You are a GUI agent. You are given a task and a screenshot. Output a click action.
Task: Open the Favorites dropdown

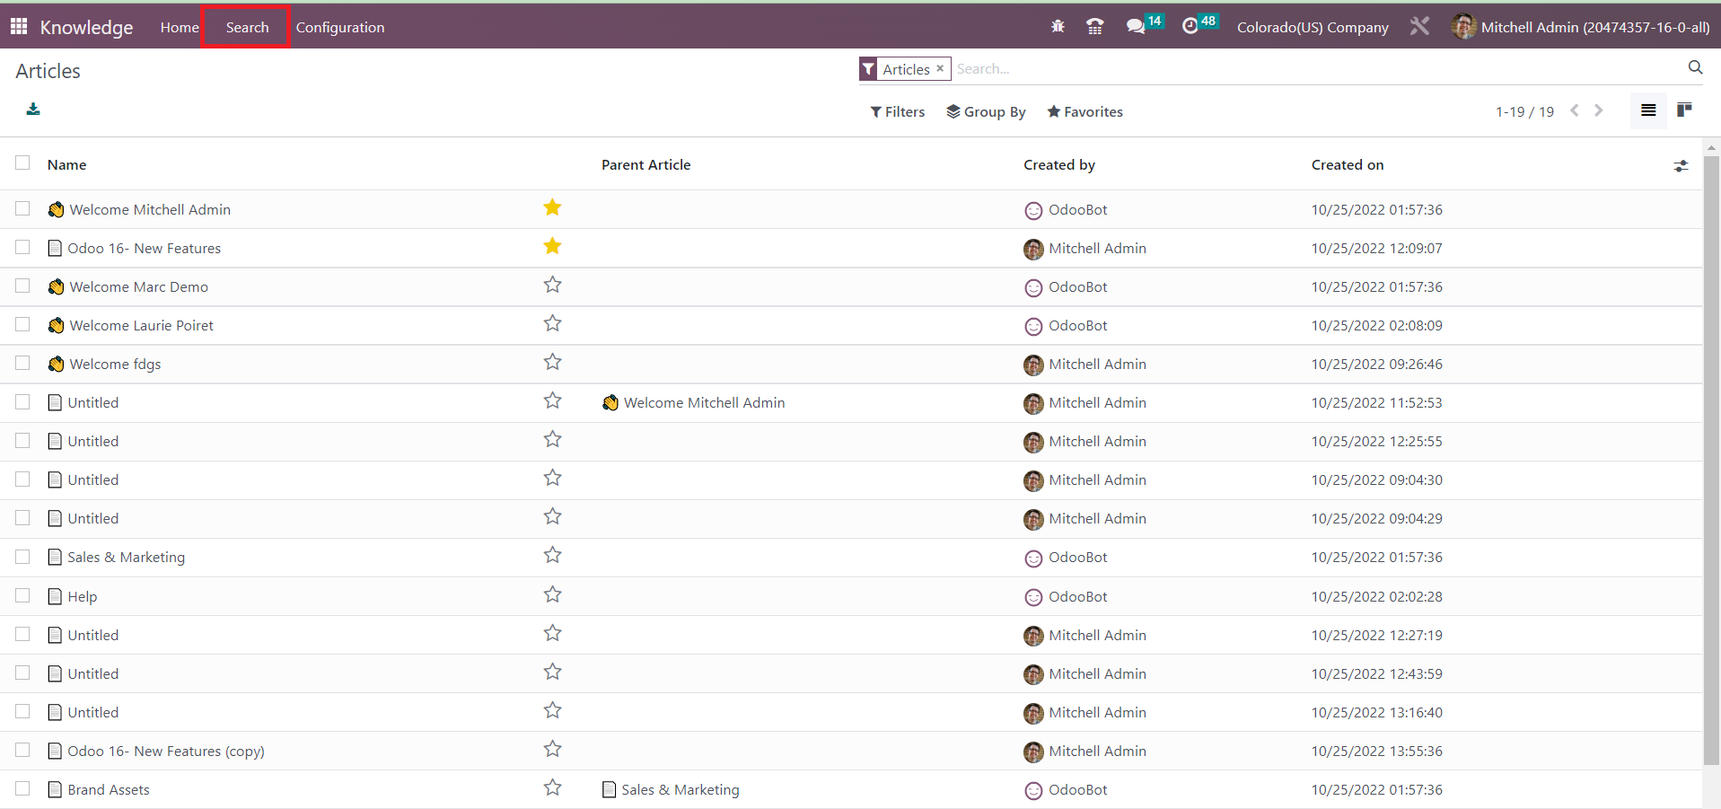pyautogui.click(x=1084, y=111)
